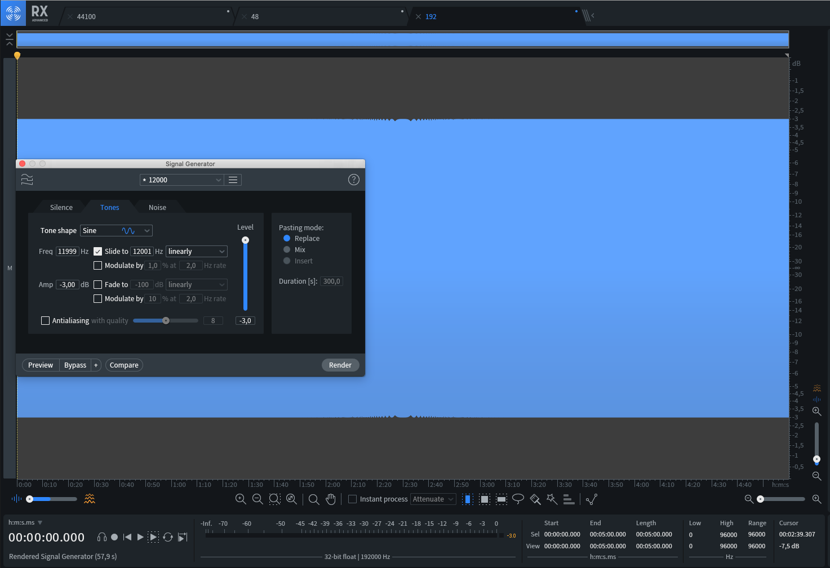Start playback with Play button
Viewport: 830px width, 568px height.
tap(140, 537)
